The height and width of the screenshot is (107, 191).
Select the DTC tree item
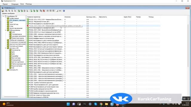tap(17, 21)
